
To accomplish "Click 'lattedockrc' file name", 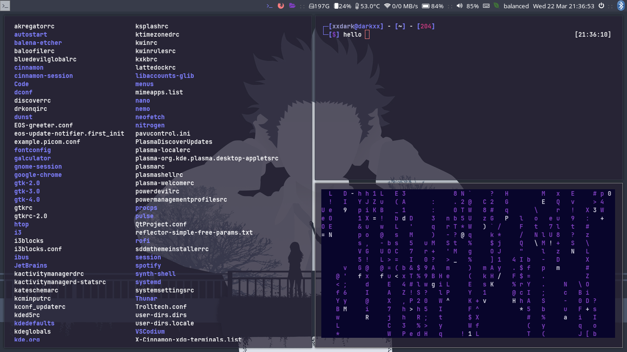I will 156,67.
